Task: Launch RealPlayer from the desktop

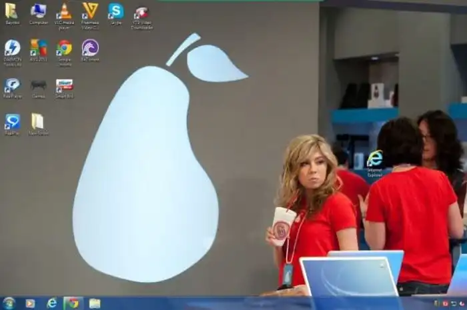Action: (x=12, y=85)
